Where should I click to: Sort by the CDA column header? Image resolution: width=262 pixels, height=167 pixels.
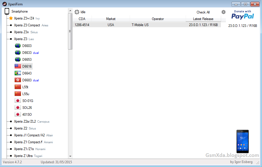click(82, 19)
